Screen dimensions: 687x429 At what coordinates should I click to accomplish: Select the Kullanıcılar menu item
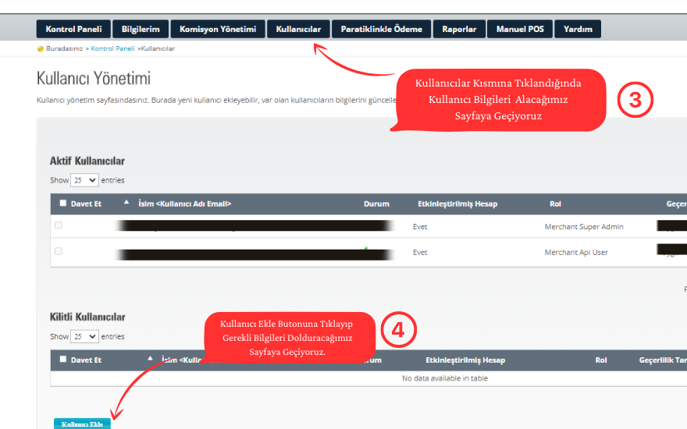(298, 30)
